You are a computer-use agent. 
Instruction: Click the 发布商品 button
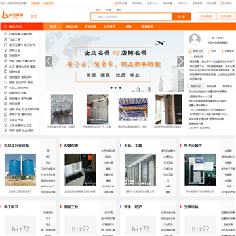(x=206, y=16)
